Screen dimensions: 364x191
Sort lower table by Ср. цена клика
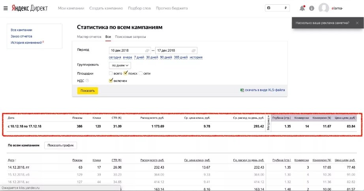coord(197,160)
